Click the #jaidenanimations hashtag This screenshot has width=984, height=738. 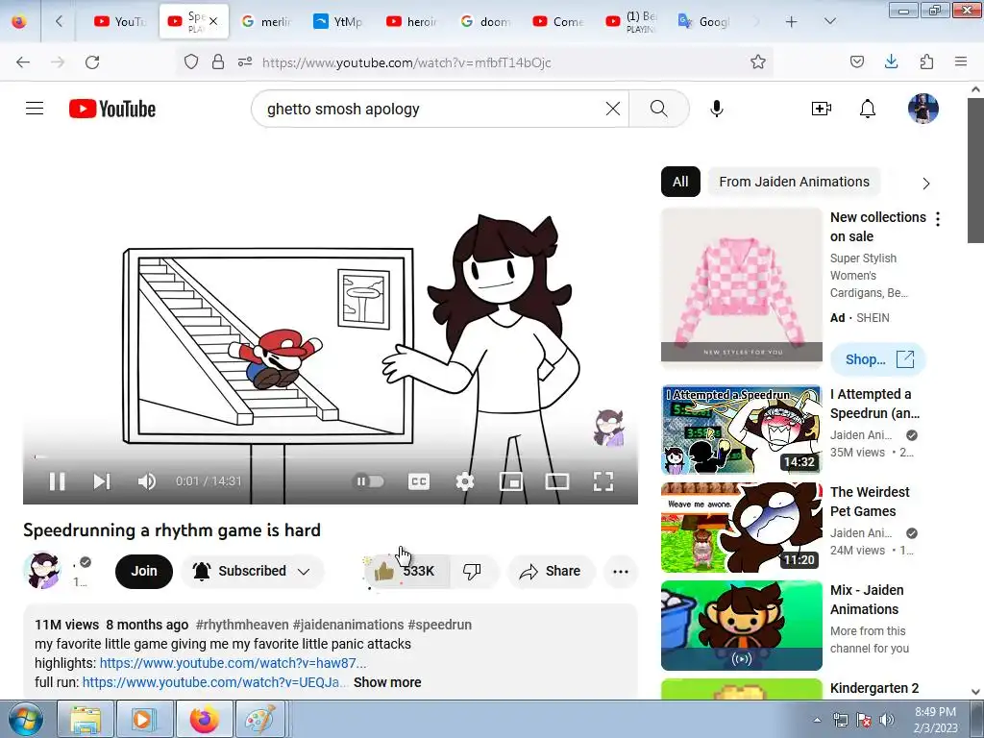tap(348, 625)
